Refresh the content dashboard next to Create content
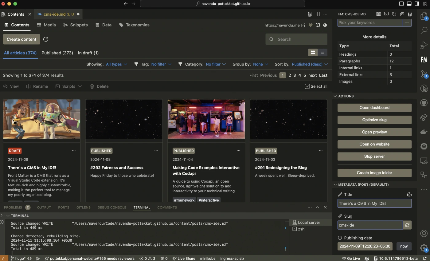Image resolution: width=430 pixels, height=261 pixels. [46, 39]
